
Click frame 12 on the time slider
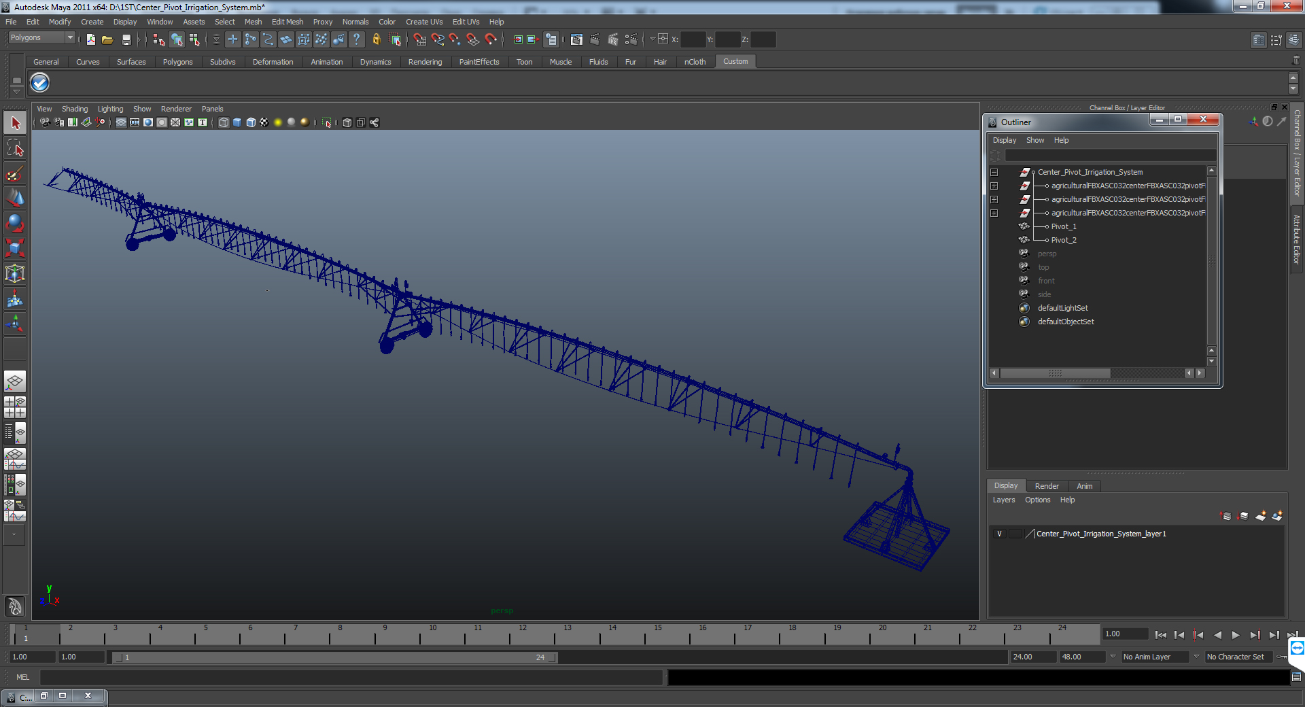point(521,635)
